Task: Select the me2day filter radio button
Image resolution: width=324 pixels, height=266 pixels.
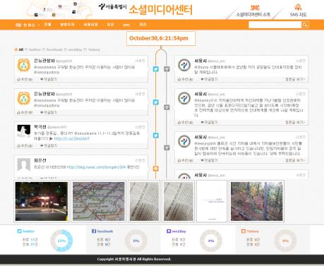Action: [x=66, y=49]
